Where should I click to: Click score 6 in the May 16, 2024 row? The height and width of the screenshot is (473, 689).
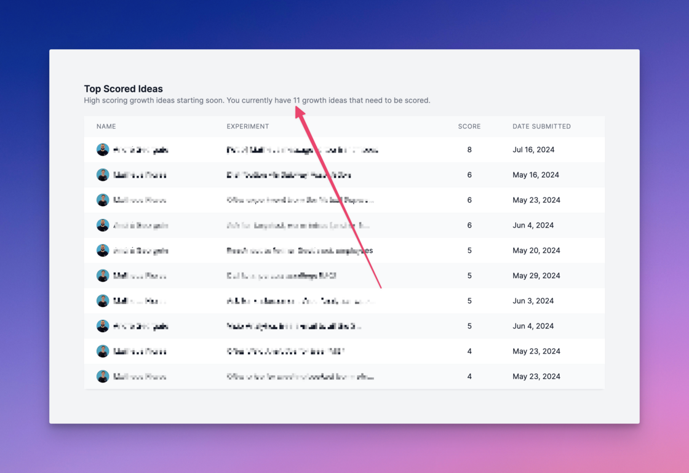tap(469, 175)
